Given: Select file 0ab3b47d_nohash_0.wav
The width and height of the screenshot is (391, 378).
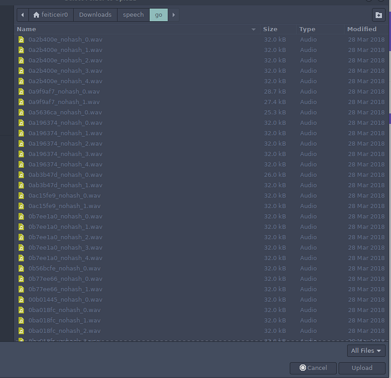Looking at the screenshot, I should 201,175.
